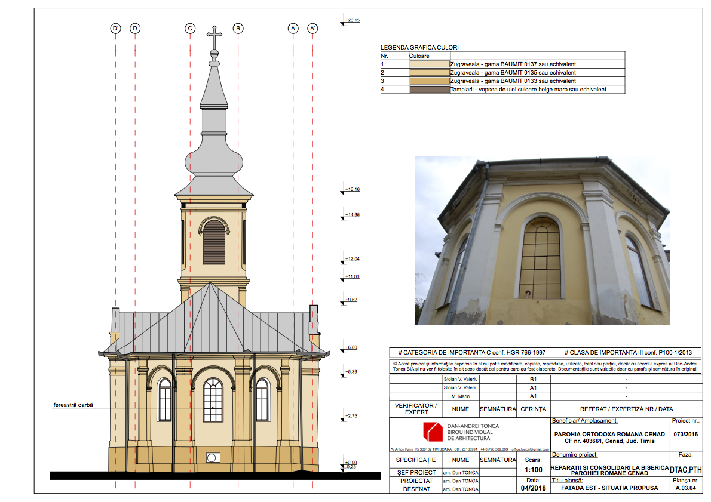Click the 04/2018 date cell
The height and width of the screenshot is (502, 711).
pyautogui.click(x=534, y=489)
